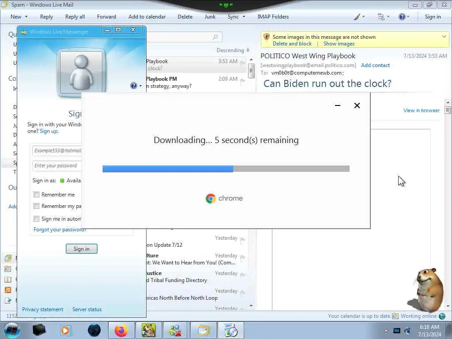
Task: Open the Windows Live Messenger taskbar icon
Action: pyautogui.click(x=175, y=330)
